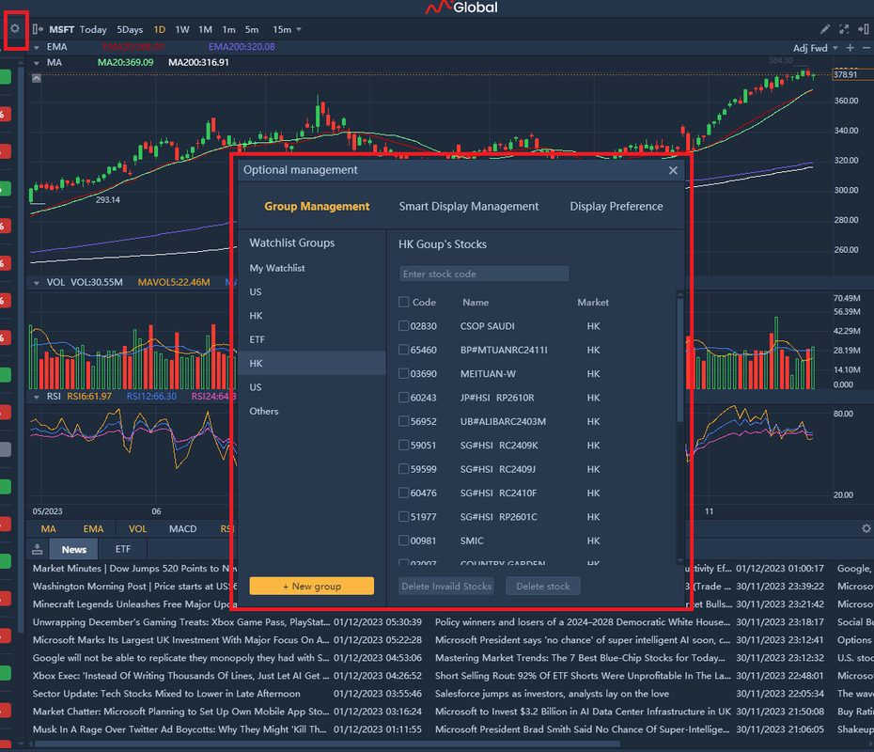Select the ETF tab below chart
This screenshot has height=752, width=874.
pyautogui.click(x=122, y=549)
